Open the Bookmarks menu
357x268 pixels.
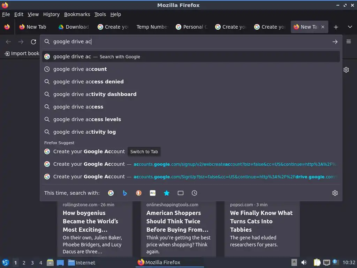point(77,14)
